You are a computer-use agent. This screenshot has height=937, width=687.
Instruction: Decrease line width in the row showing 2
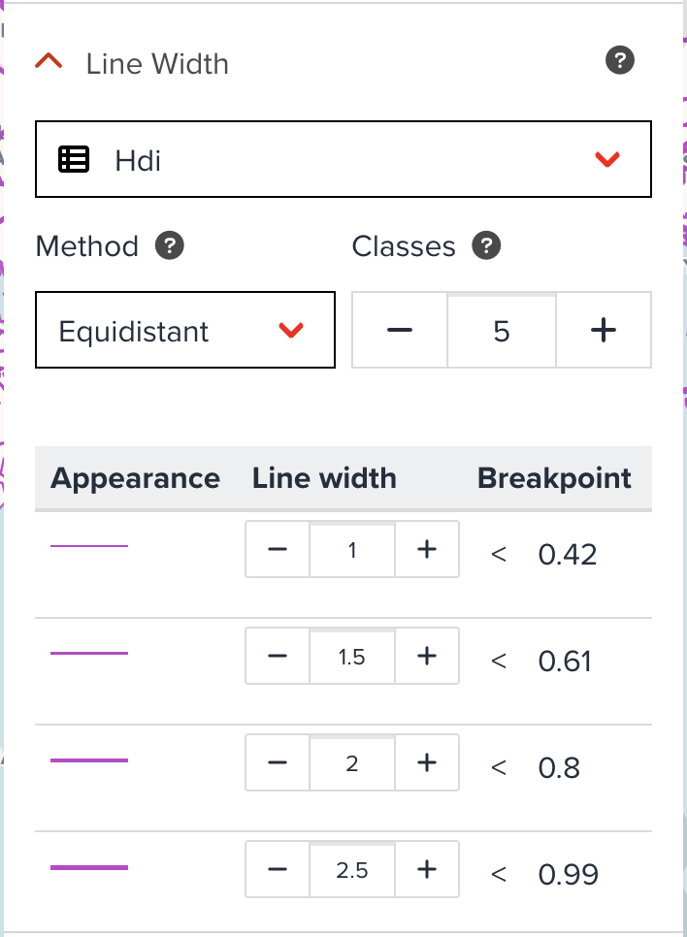(x=277, y=762)
